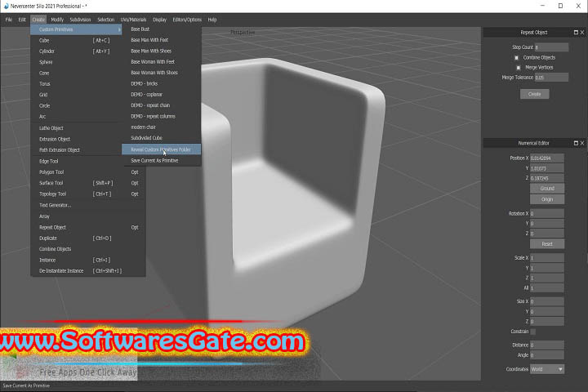Undock the Numerical Editor panel
This screenshot has width=588, height=392.
click(576, 143)
